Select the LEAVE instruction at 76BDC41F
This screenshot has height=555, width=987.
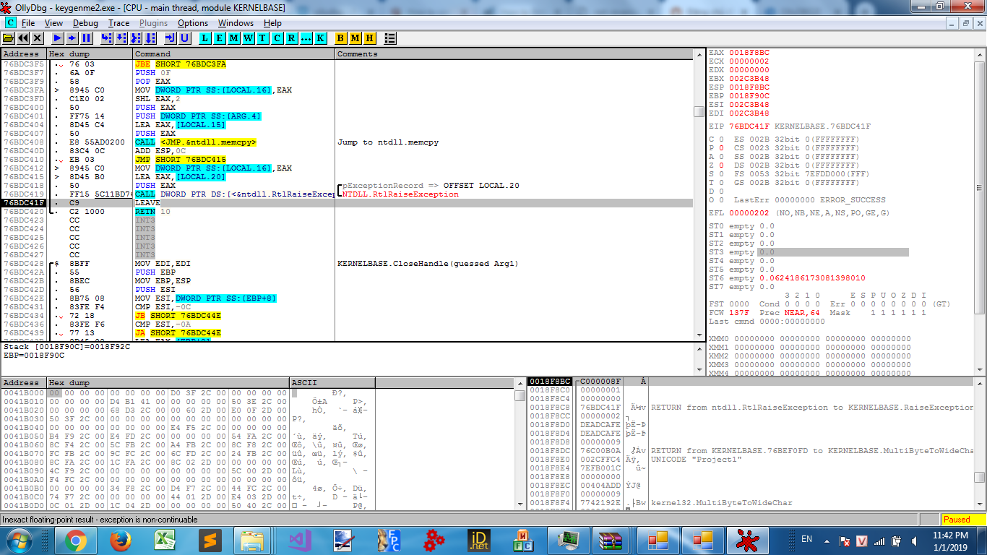click(x=347, y=203)
